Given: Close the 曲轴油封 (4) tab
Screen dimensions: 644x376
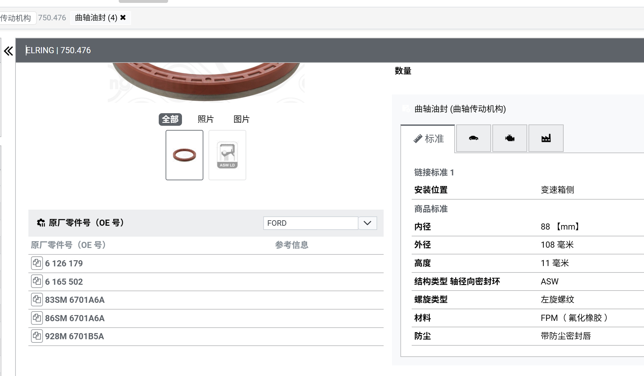Looking at the screenshot, I should (x=123, y=17).
